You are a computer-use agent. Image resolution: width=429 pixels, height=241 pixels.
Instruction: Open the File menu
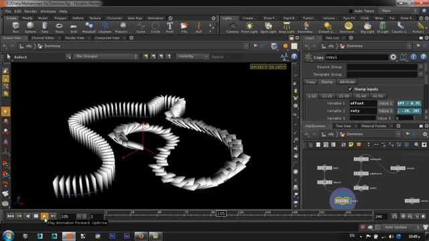[8, 11]
